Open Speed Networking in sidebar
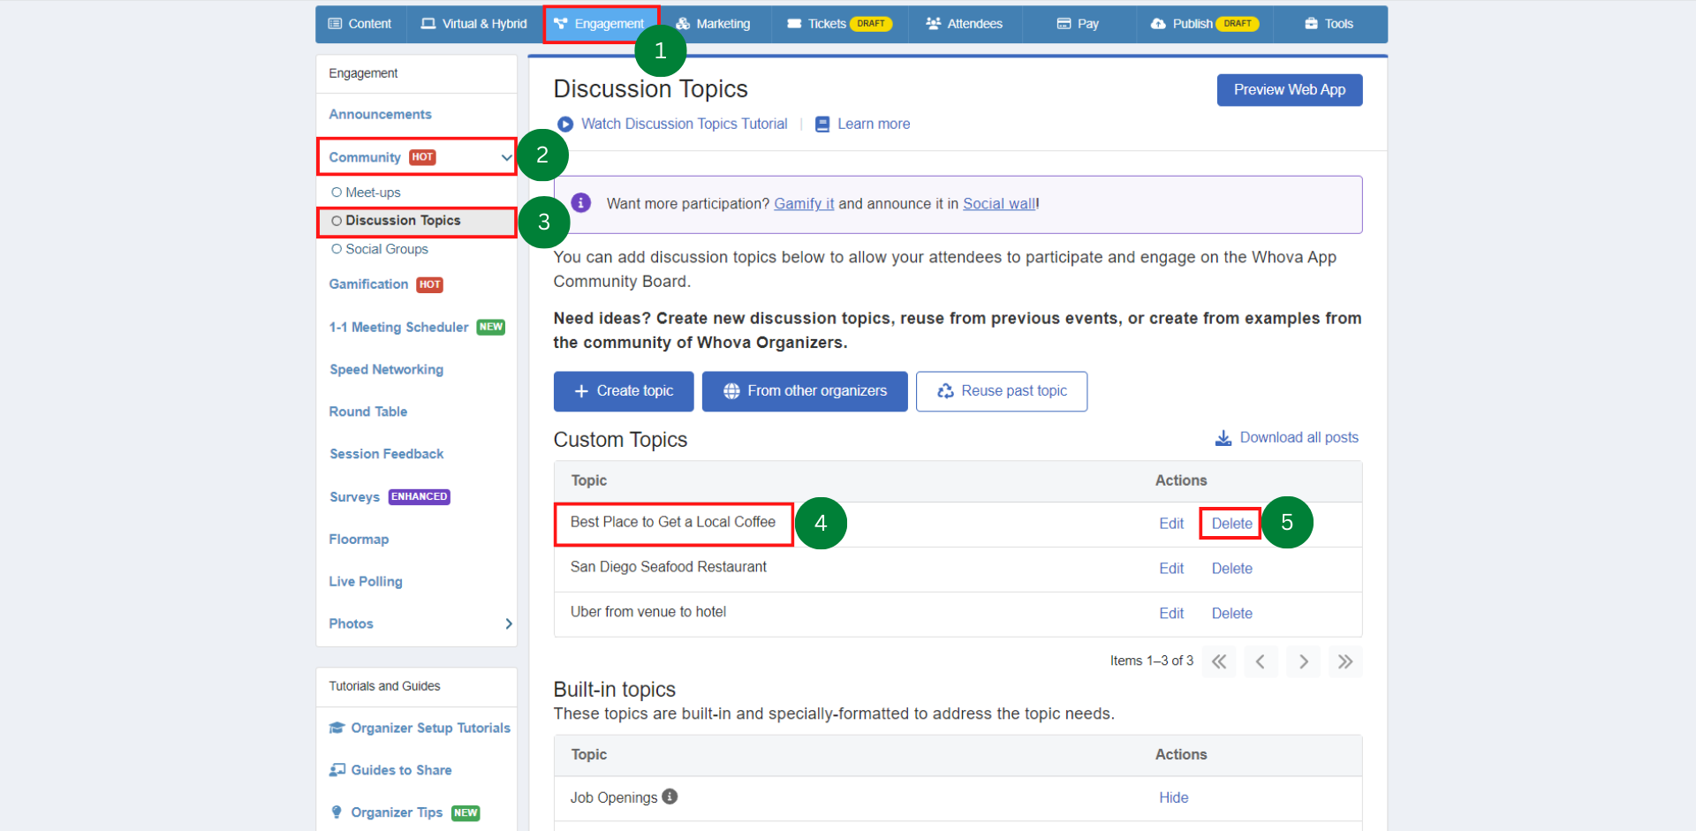The width and height of the screenshot is (1696, 831). click(x=386, y=370)
